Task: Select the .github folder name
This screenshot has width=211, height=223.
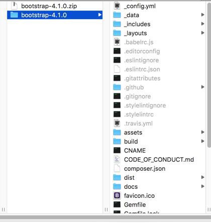Action: tap(134, 87)
